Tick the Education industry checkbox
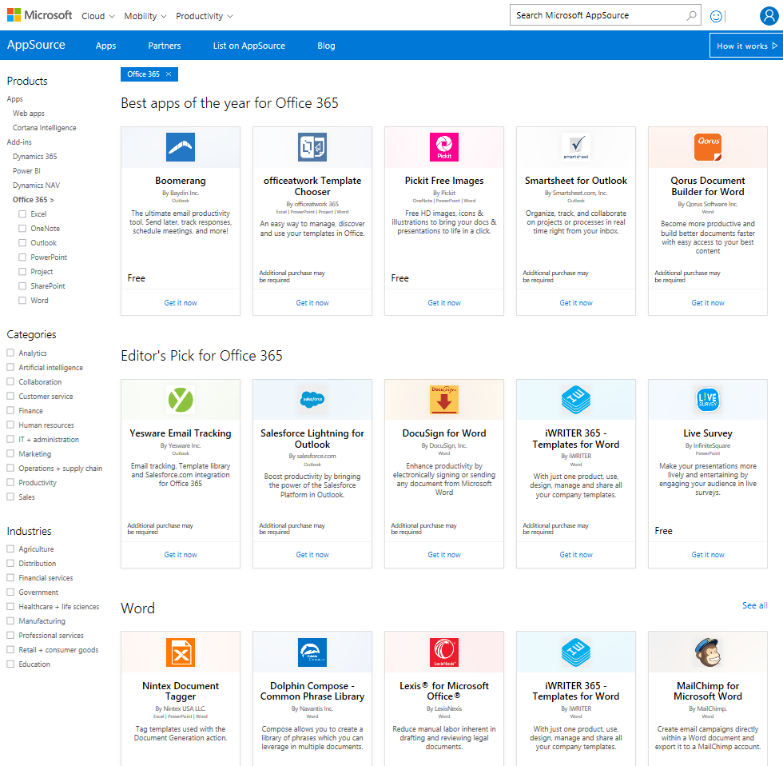 [10, 664]
